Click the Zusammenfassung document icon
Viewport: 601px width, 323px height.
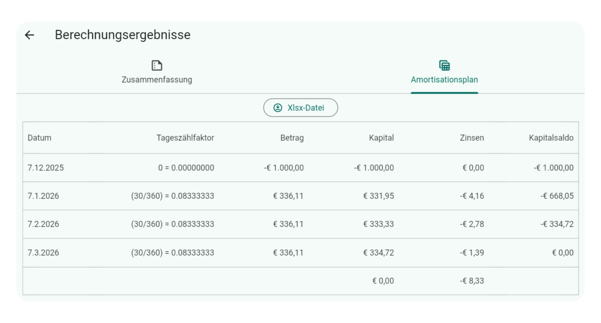pyautogui.click(x=157, y=66)
